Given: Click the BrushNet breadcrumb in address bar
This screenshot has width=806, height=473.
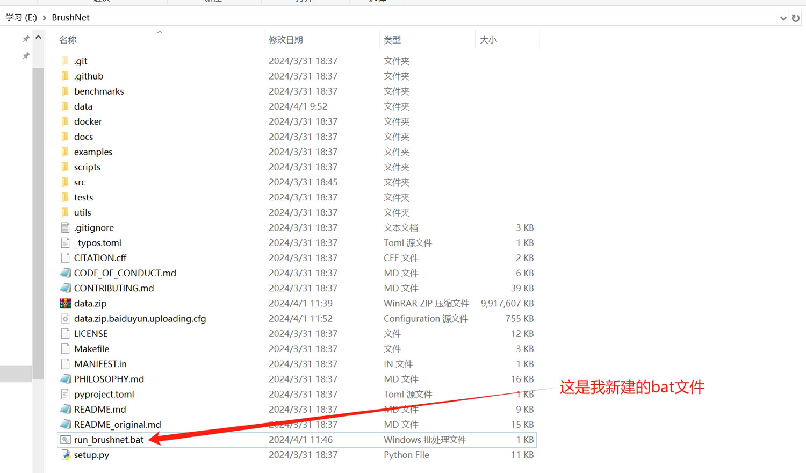Looking at the screenshot, I should 71,18.
